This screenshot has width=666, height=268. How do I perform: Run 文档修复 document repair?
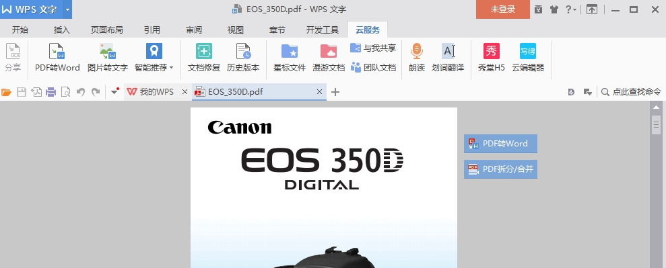coord(204,58)
